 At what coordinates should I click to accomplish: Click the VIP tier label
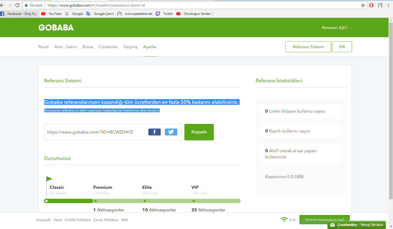click(x=195, y=187)
